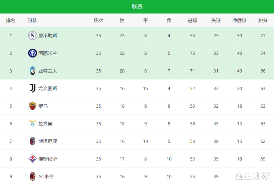This screenshot has width=274, height=186.
Task: Click the Napoli club crest icon
Action: point(32,35)
